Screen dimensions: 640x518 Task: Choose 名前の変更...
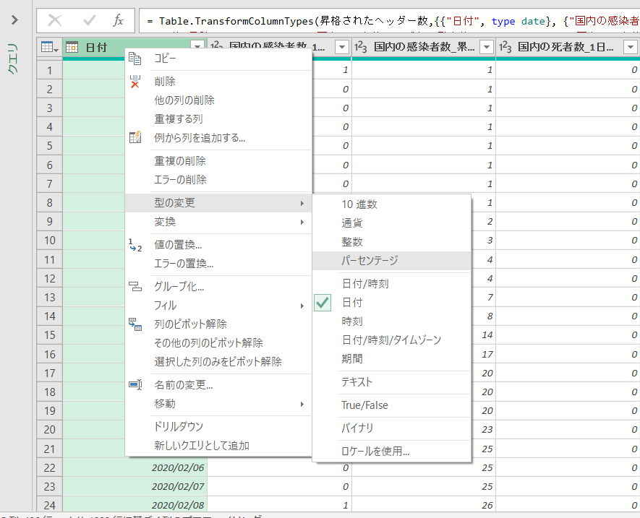click(x=183, y=384)
